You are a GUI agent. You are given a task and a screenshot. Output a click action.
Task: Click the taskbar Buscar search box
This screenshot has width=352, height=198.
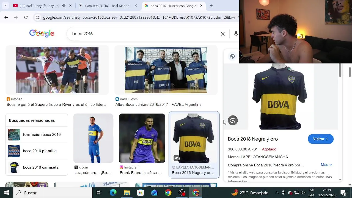[53, 193]
